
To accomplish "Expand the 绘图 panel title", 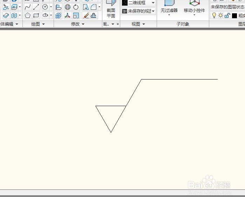I will [38, 24].
